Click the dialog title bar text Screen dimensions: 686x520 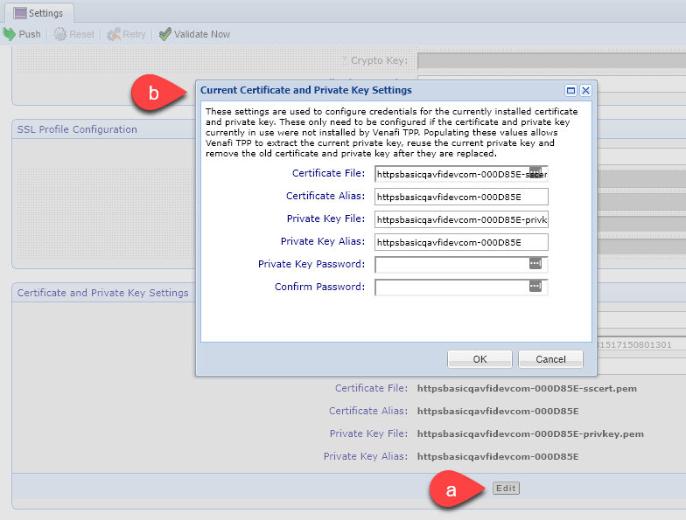pyautogui.click(x=306, y=90)
